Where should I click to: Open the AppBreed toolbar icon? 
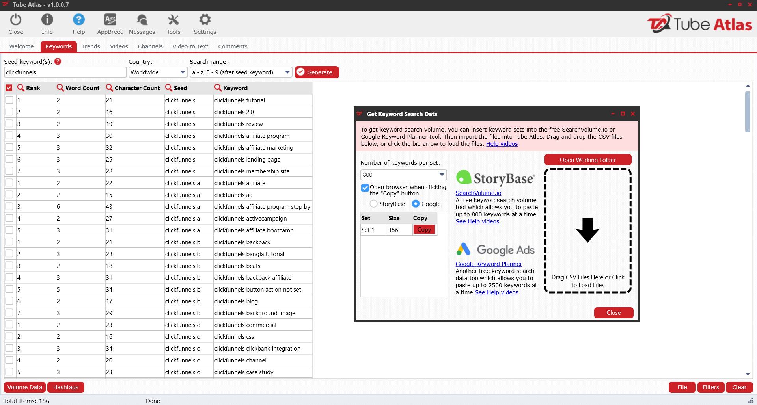(110, 20)
